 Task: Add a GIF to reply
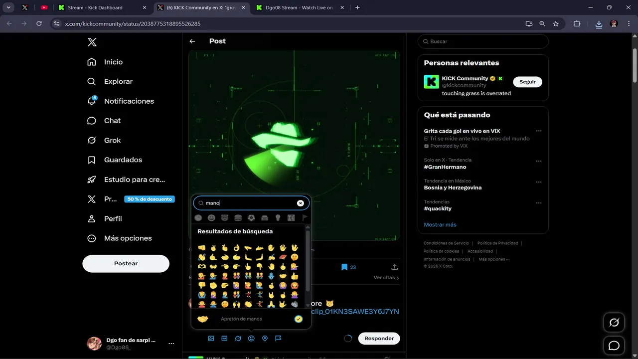coord(224,338)
